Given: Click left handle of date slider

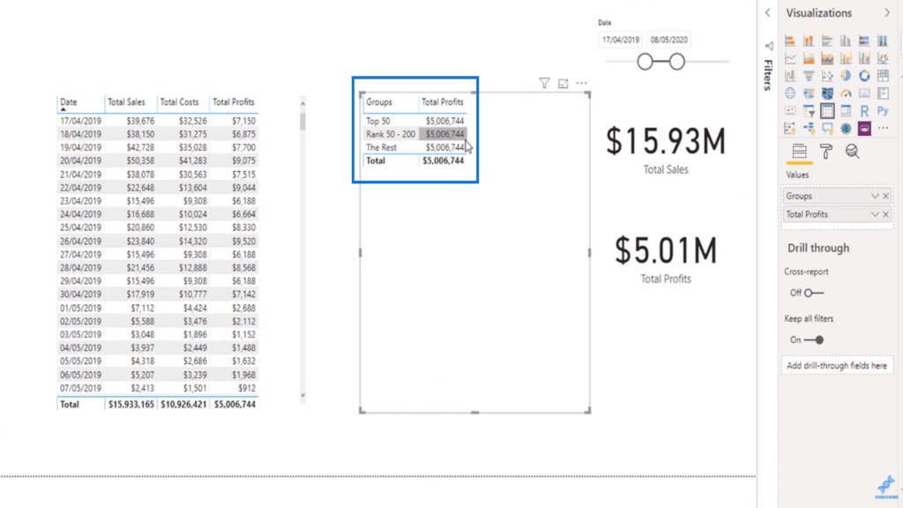Looking at the screenshot, I should coord(645,62).
